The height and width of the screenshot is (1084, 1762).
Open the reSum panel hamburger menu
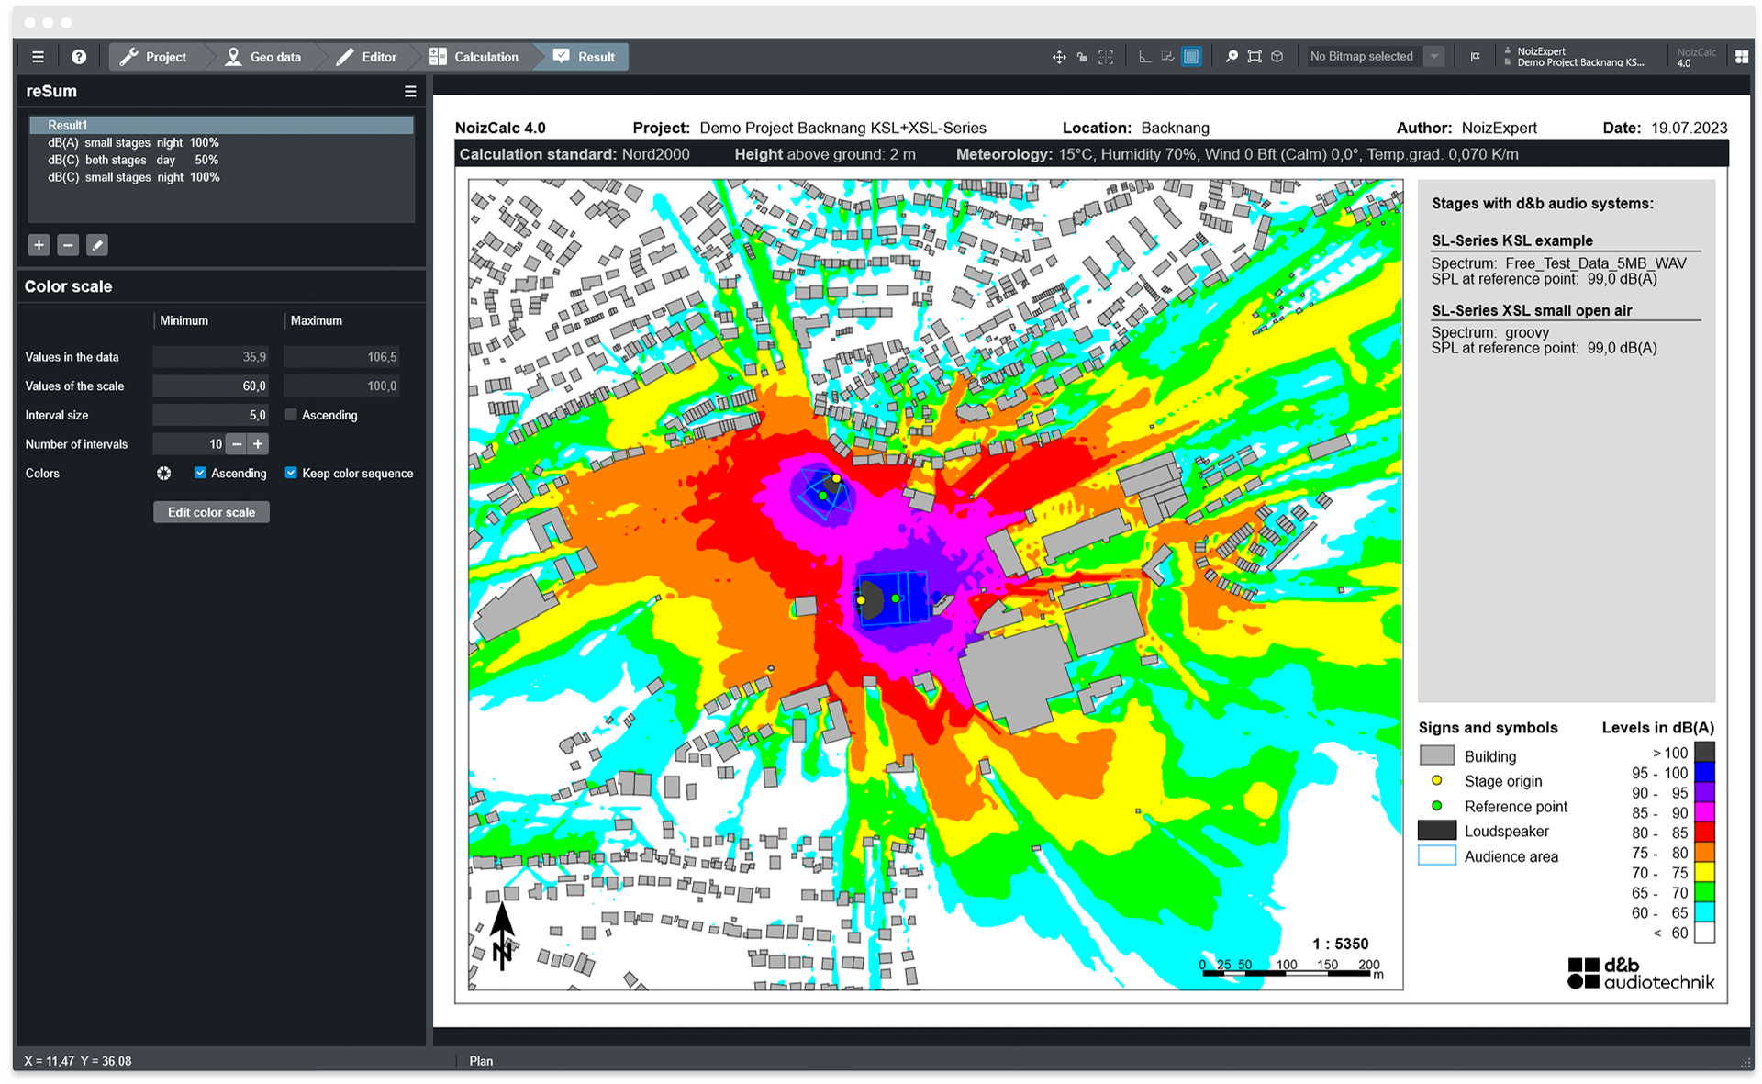click(x=410, y=92)
